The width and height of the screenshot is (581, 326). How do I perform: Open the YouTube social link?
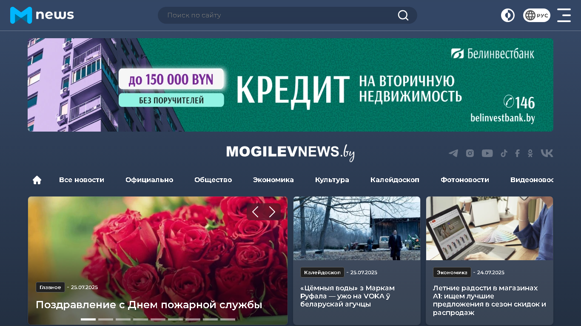point(487,153)
